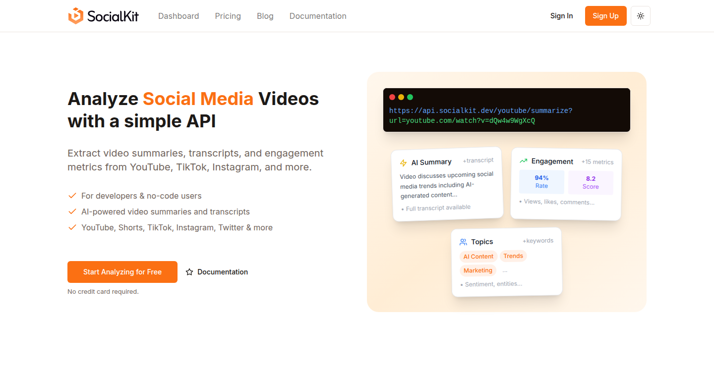Click the orange Sign Up button
The image size is (714, 377).
click(x=606, y=16)
